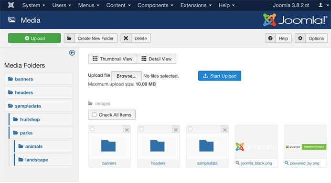This screenshot has height=183, width=331.
Task: Open the Content dropdown menu
Action: point(118,5)
